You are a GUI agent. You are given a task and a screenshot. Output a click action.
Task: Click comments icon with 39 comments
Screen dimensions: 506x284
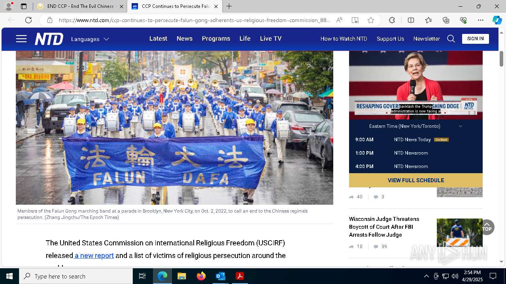(376, 247)
